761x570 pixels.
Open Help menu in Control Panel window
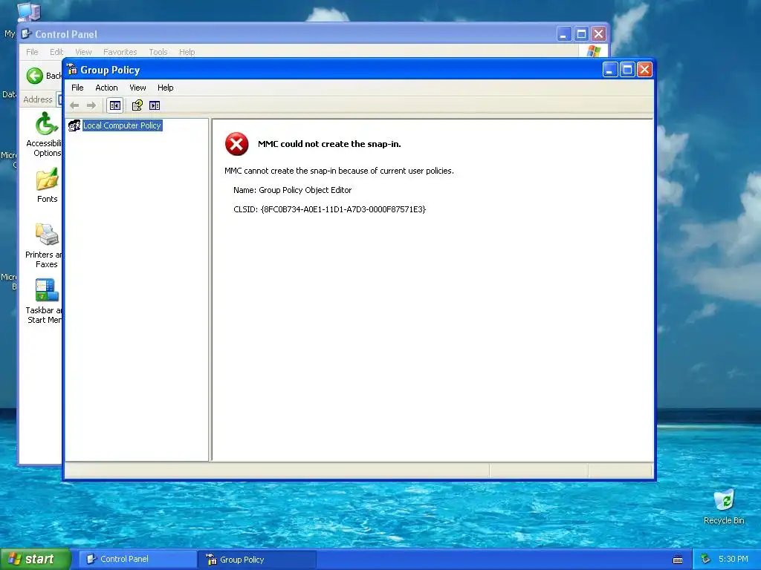coord(187,52)
